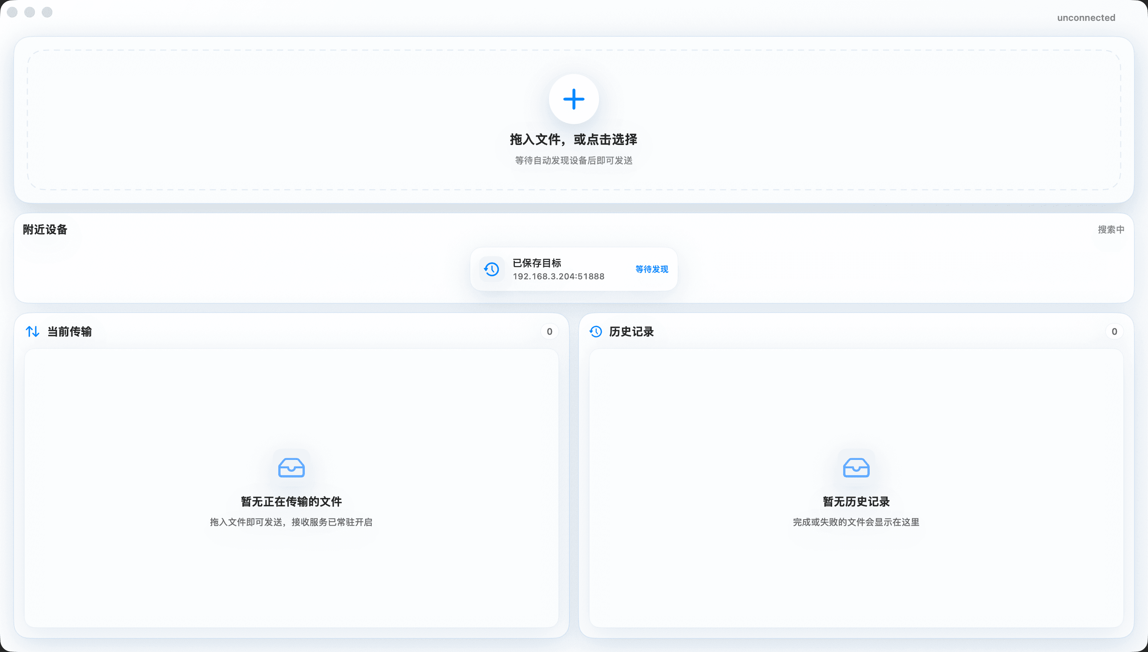1148x652 pixels.
Task: Click the 历史记录 panel title
Action: tap(632, 331)
